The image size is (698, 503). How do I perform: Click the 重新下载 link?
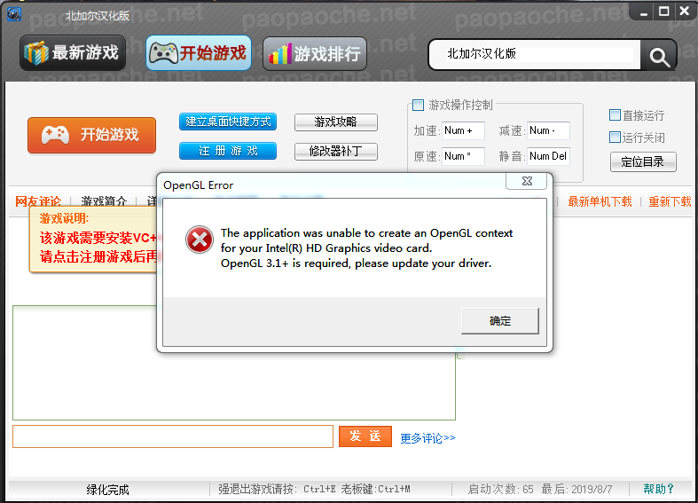(670, 201)
